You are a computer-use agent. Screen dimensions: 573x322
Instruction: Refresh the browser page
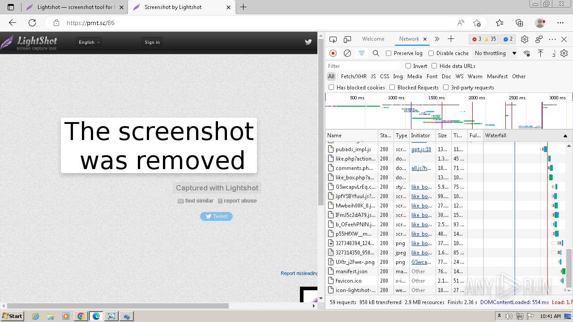[x=32, y=23]
